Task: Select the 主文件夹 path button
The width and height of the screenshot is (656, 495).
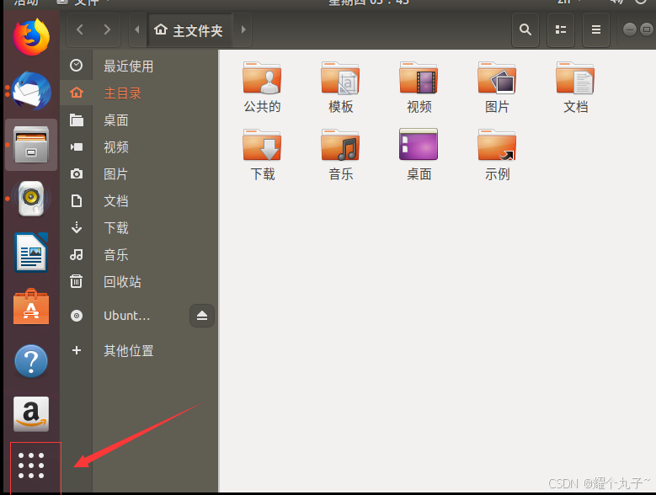Action: pyautogui.click(x=189, y=30)
